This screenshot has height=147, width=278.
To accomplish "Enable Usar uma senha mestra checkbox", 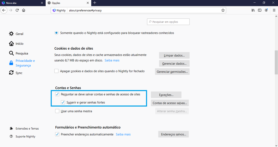I will pos(57,111).
